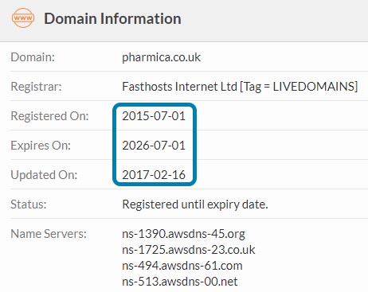Click the orange www globe icon
The height and width of the screenshot is (292, 368).
click(x=23, y=18)
